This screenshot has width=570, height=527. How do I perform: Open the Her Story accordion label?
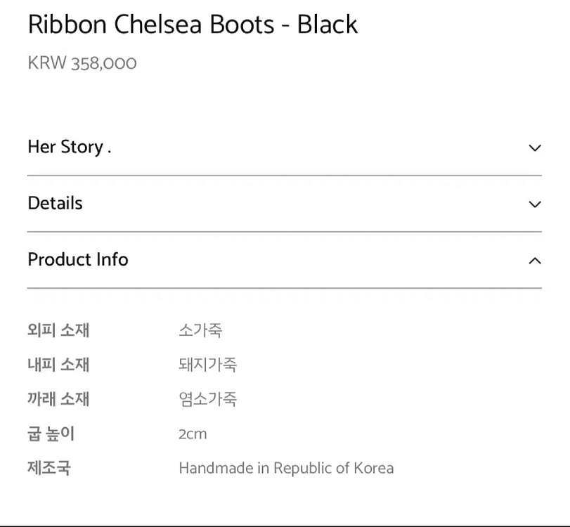coord(69,147)
